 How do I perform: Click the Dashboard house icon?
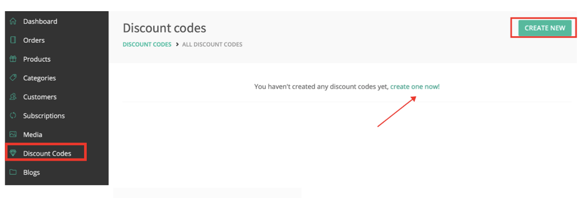[x=13, y=21]
